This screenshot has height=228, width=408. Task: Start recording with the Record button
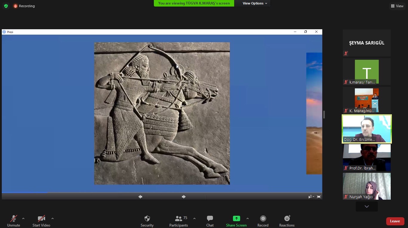pyautogui.click(x=263, y=219)
